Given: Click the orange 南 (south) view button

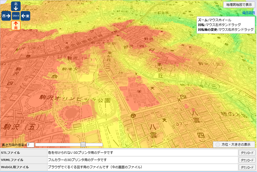Looking at the screenshot, I should 16,25.
